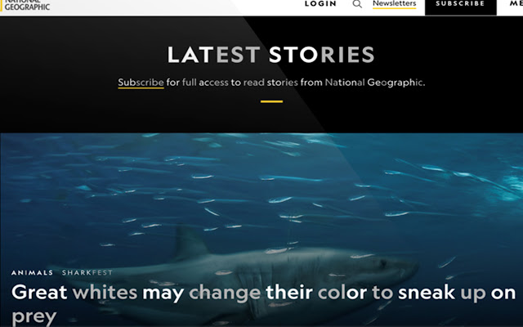This screenshot has width=523, height=327.
Task: Follow the underlined Subscribe link in subtitle
Action: pos(141,83)
